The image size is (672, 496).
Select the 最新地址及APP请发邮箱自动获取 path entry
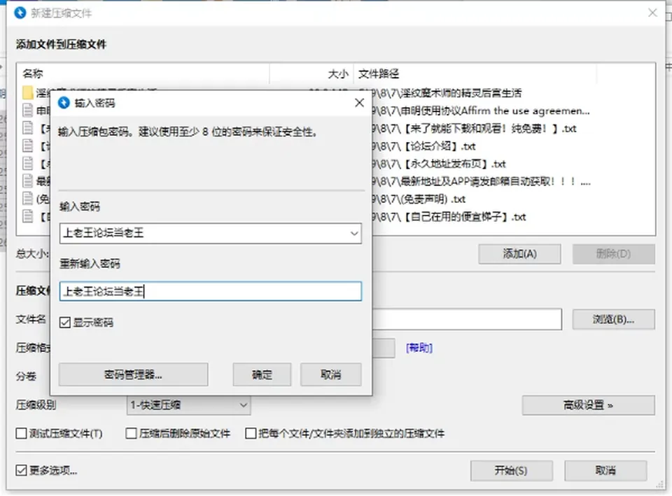point(482,180)
